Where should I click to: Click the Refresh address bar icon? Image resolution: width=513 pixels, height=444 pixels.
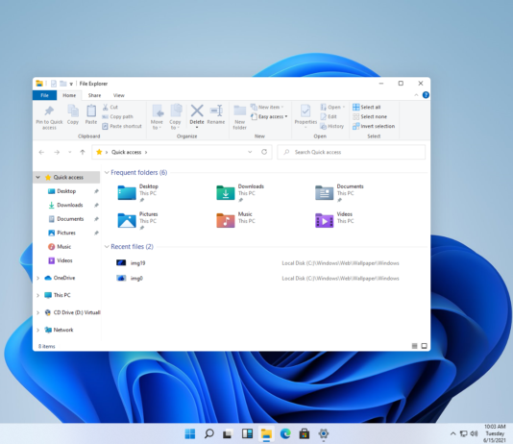click(264, 152)
